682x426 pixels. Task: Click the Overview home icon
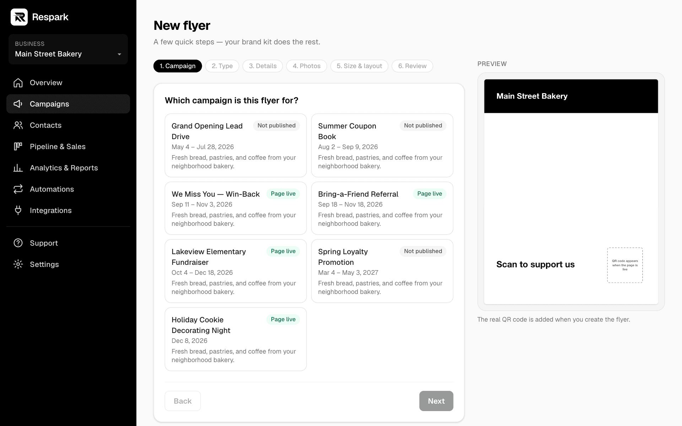click(18, 83)
